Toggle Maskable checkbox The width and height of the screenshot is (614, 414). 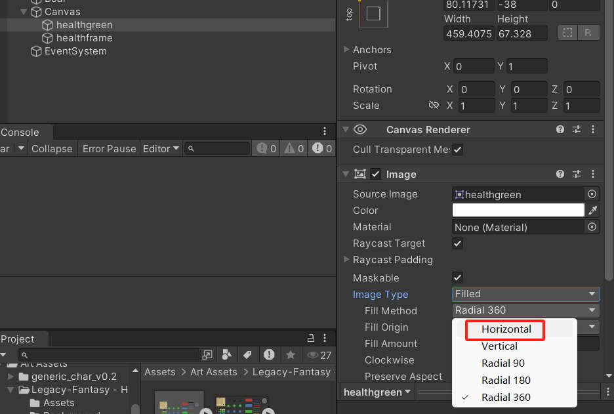coord(457,278)
